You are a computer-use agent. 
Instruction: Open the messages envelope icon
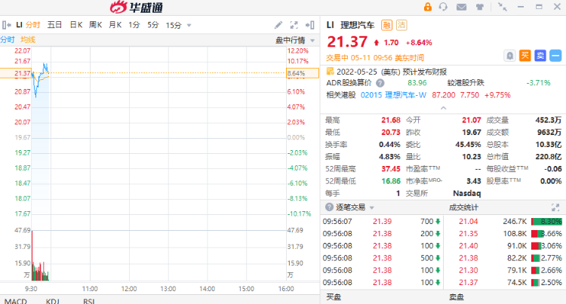462,8
